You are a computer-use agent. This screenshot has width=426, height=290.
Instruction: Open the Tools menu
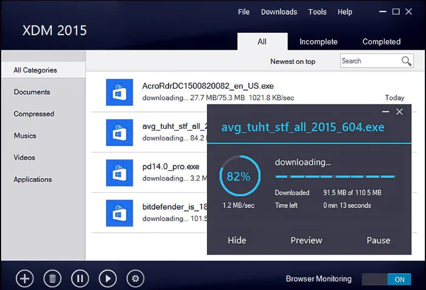point(317,12)
